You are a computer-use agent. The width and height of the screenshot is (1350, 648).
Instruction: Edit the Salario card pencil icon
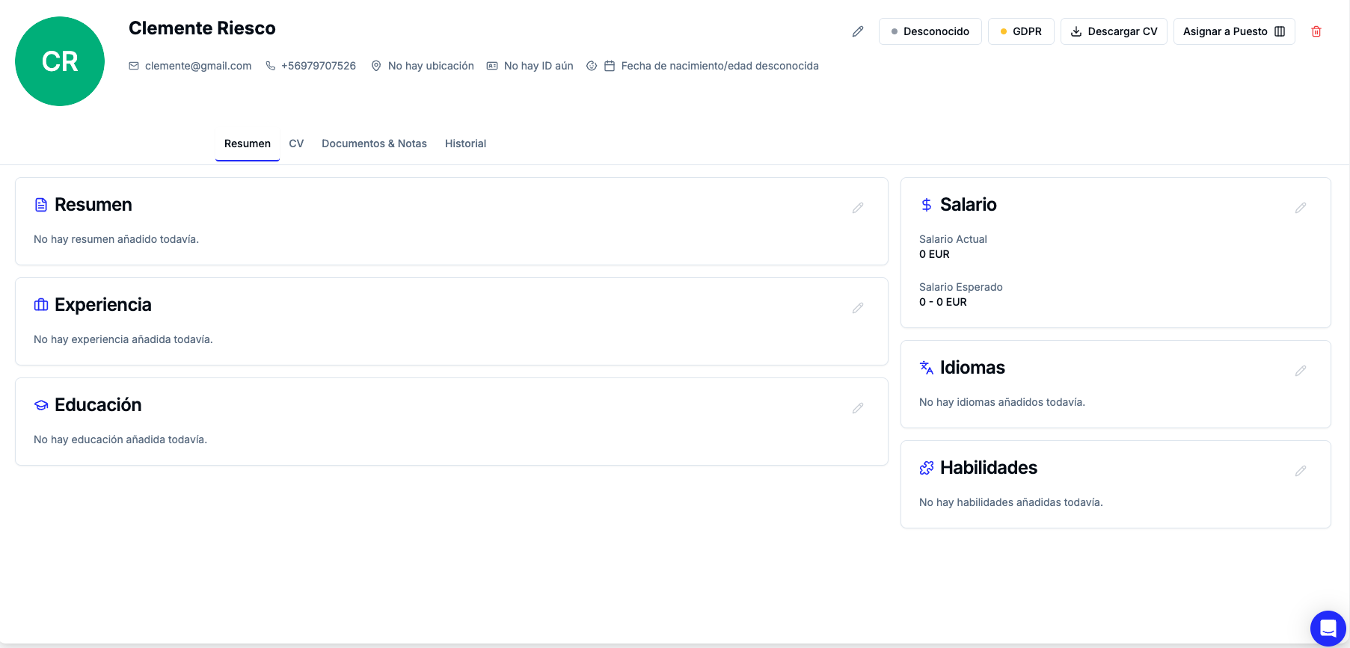(1301, 208)
